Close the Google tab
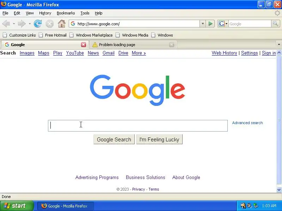Screen dimensions: 282x211 click(84, 45)
